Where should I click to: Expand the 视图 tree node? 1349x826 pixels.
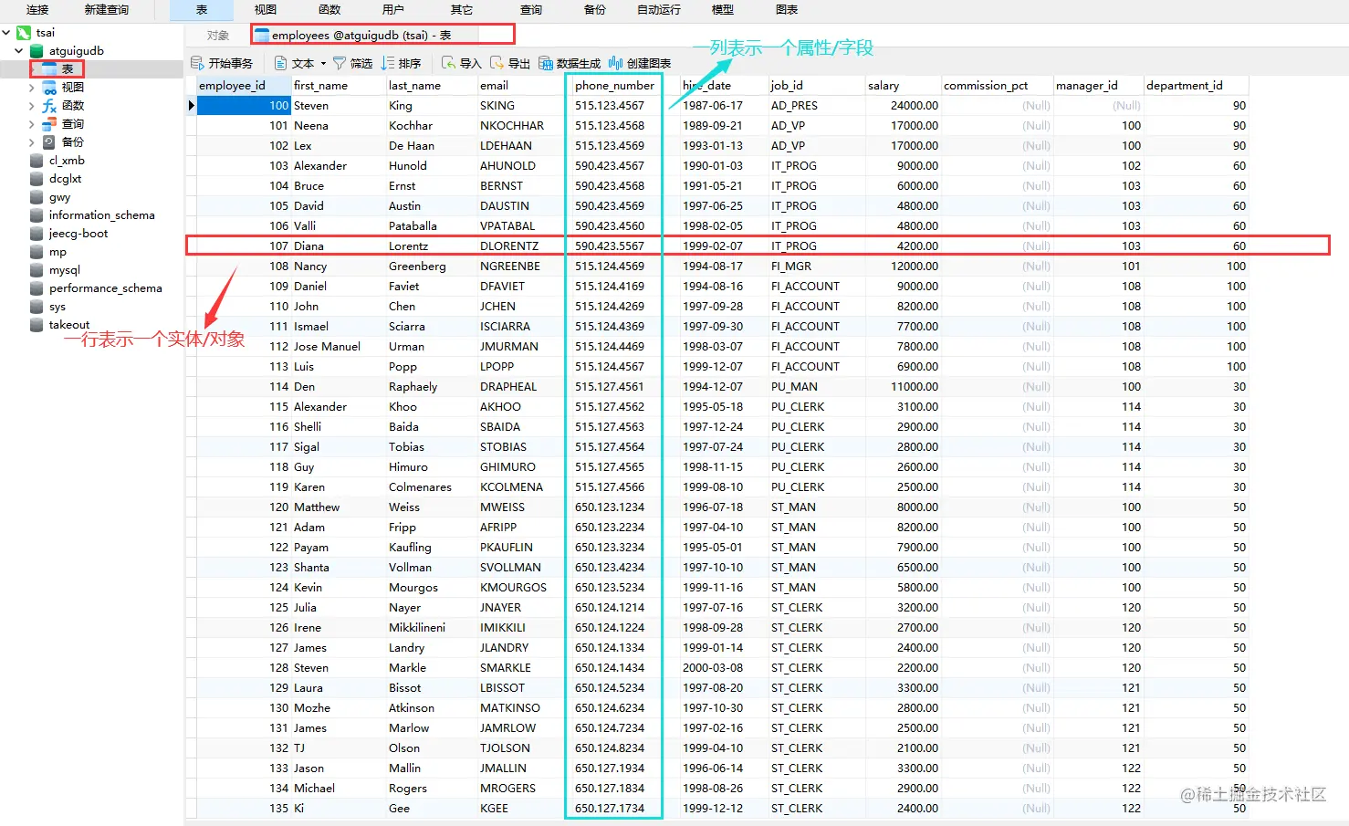[32, 88]
